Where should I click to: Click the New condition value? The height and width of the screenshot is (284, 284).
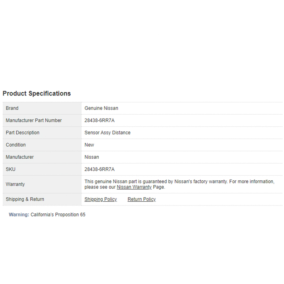tap(89, 145)
